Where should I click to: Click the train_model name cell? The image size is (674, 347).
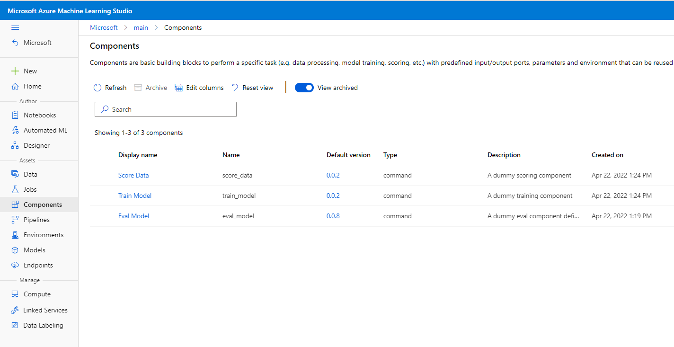pyautogui.click(x=239, y=196)
